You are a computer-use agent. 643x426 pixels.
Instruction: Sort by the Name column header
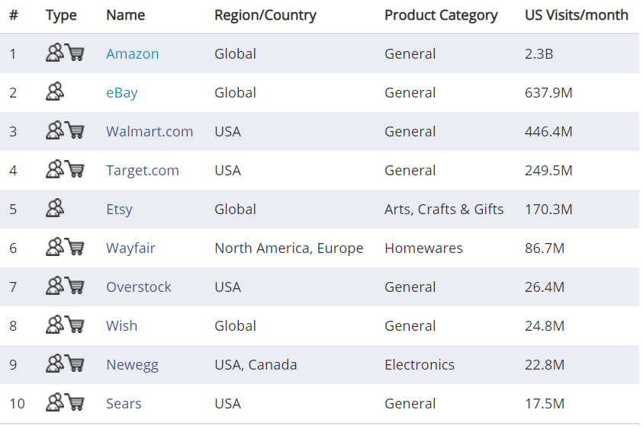tap(126, 15)
